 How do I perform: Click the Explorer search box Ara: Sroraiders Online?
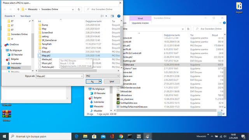(209, 29)
